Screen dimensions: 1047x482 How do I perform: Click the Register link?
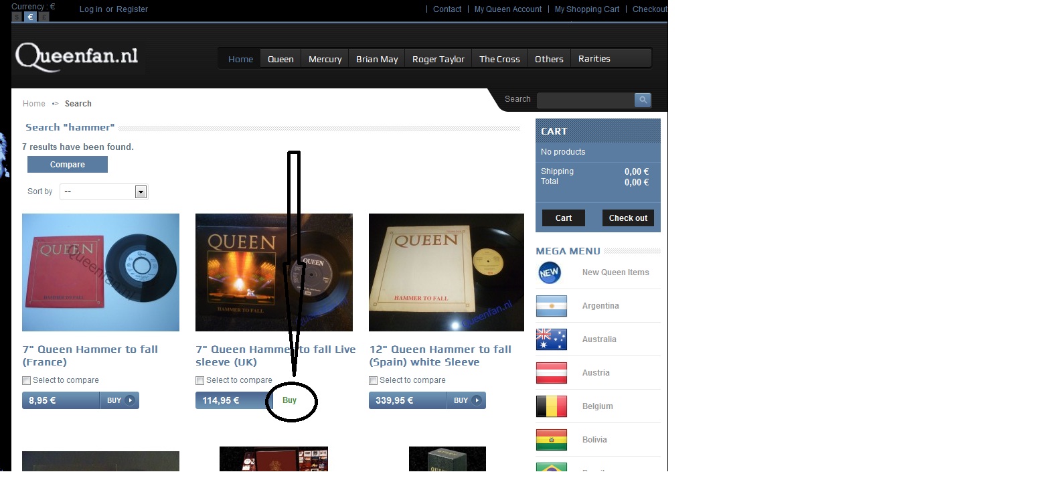pos(133,9)
